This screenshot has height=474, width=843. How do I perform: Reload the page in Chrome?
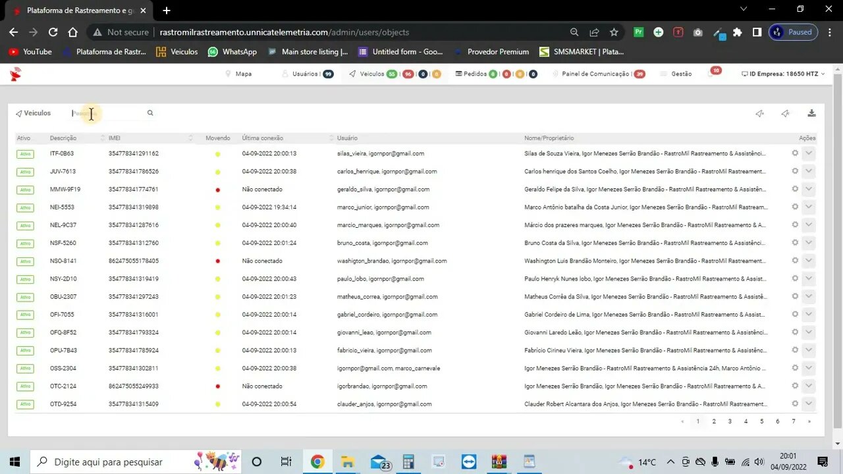click(53, 32)
